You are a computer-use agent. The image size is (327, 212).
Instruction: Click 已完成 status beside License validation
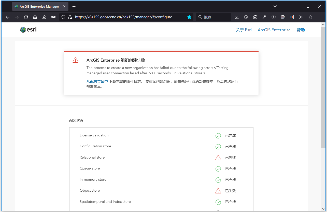point(231,136)
